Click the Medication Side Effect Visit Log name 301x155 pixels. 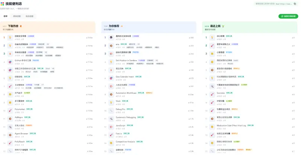point(231,125)
